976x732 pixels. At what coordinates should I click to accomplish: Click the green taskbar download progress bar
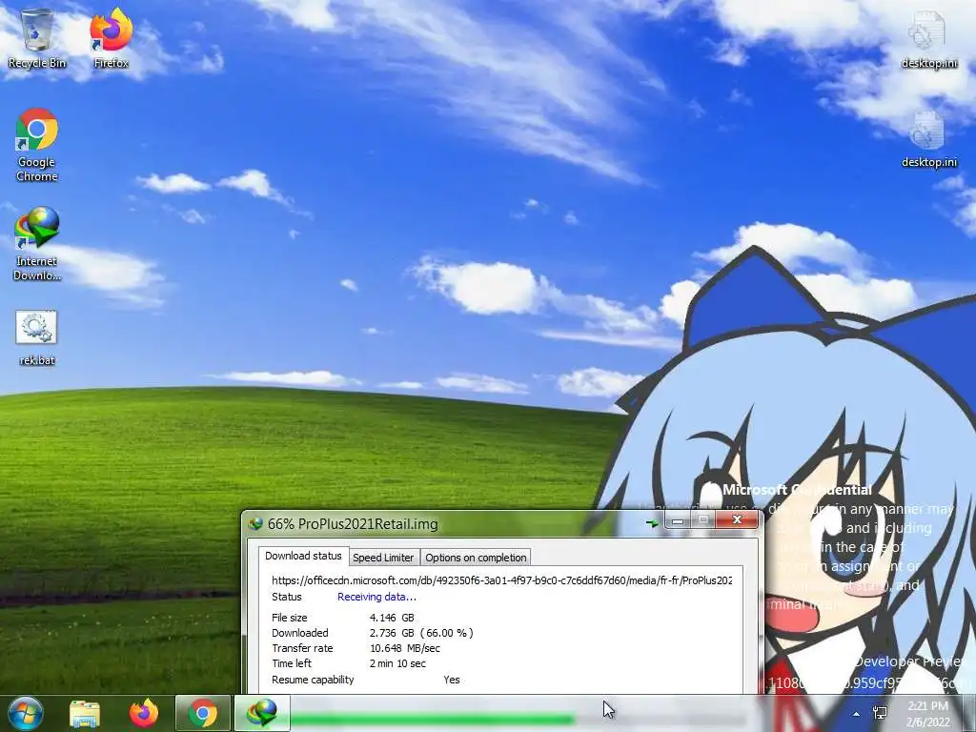point(432,720)
